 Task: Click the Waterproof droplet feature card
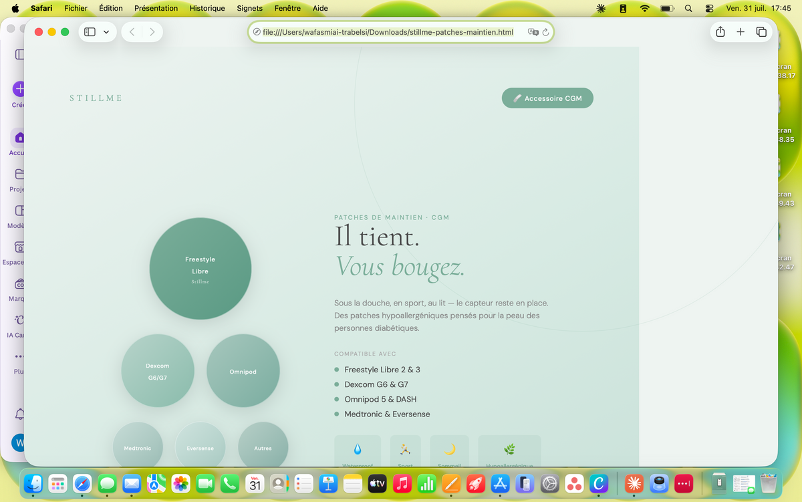[x=358, y=451]
